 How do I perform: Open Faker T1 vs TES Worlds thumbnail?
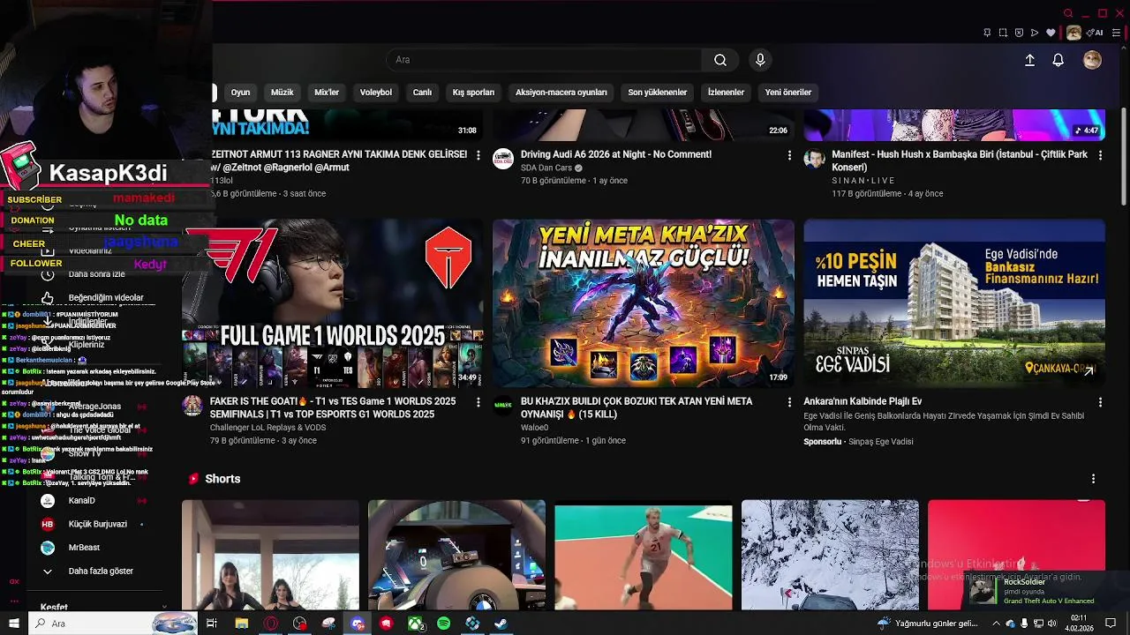click(332, 303)
